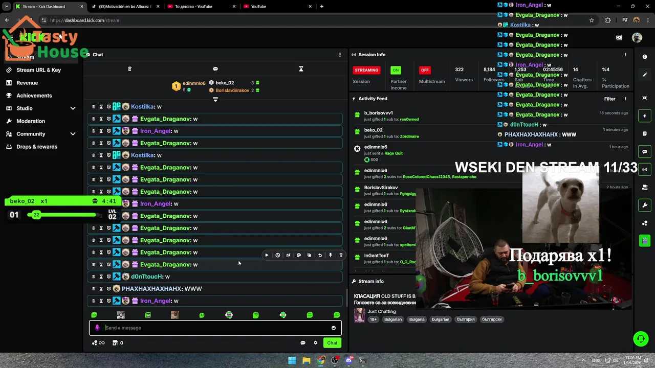The width and height of the screenshot is (655, 368).
Task: Toggle Chat panel bubble icon in right sidebar
Action: click(x=645, y=152)
